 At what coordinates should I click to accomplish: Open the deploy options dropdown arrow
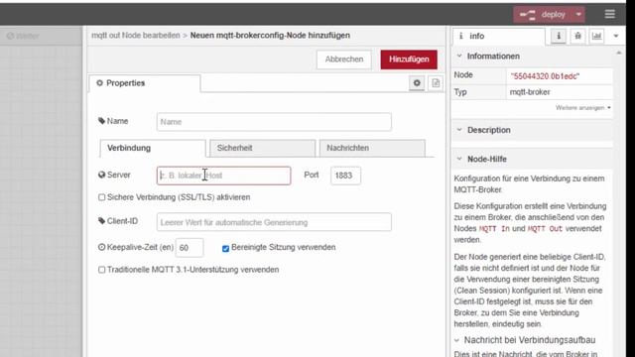tap(579, 15)
